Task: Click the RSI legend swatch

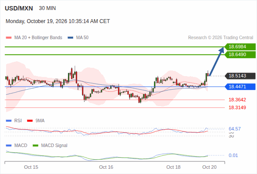Action: 9,121
